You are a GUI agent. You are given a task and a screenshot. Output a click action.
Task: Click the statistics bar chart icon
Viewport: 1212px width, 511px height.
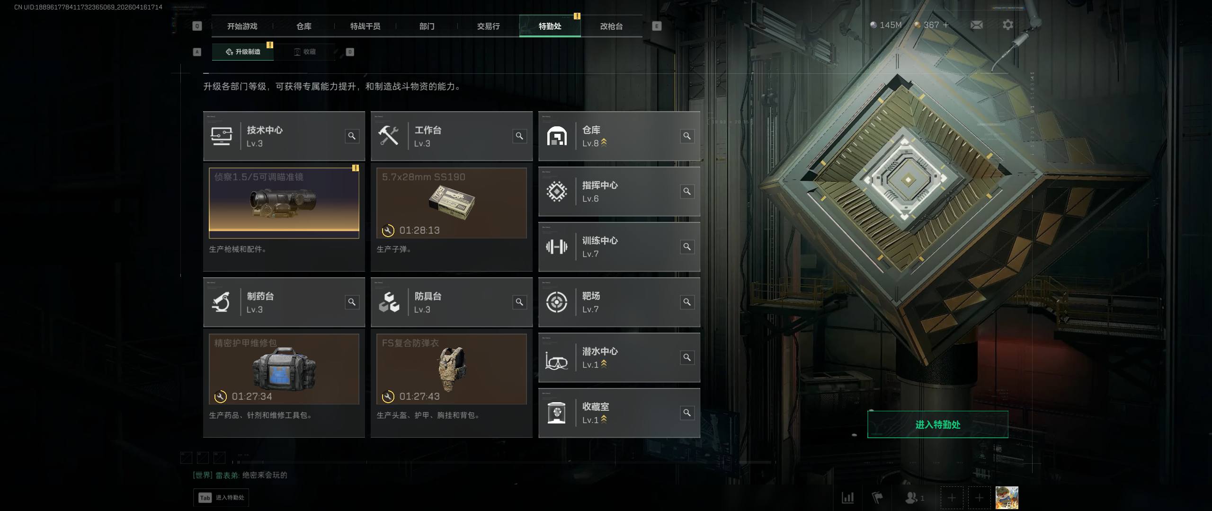[x=848, y=498]
